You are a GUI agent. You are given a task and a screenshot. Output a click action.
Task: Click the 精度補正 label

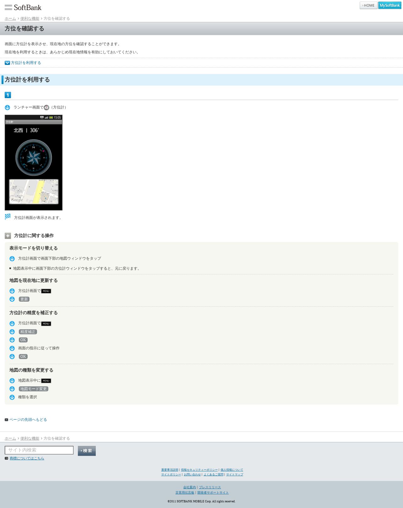point(28,332)
